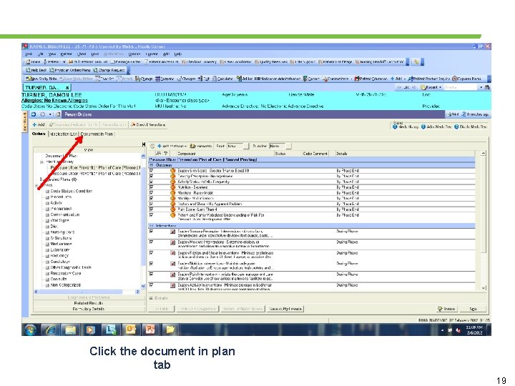Uncheck the Activity Status outcome checkbox

(x=152, y=182)
